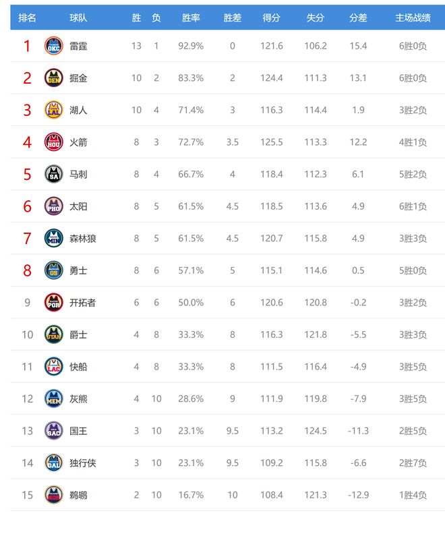Sort by the 得分 column header

coord(271,18)
